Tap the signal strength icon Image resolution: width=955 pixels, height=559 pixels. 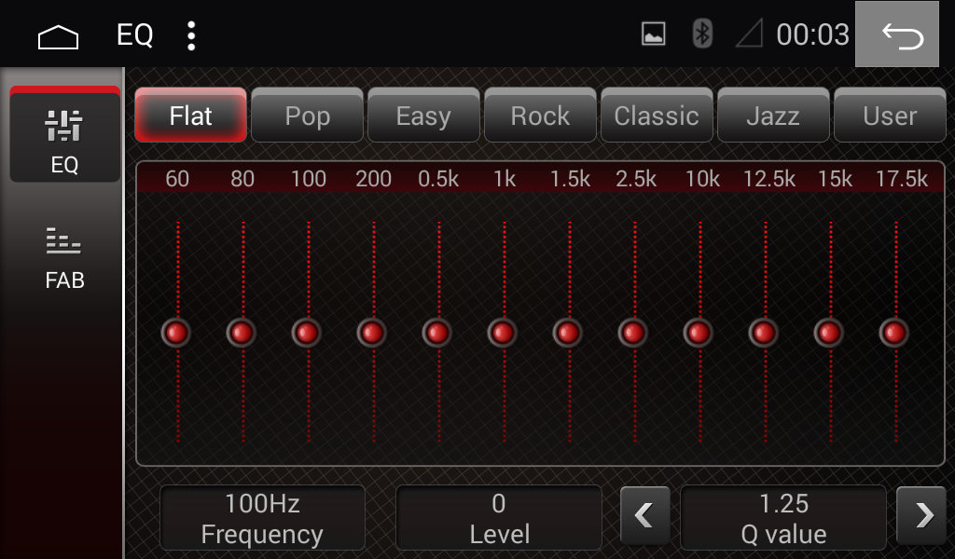(x=750, y=34)
